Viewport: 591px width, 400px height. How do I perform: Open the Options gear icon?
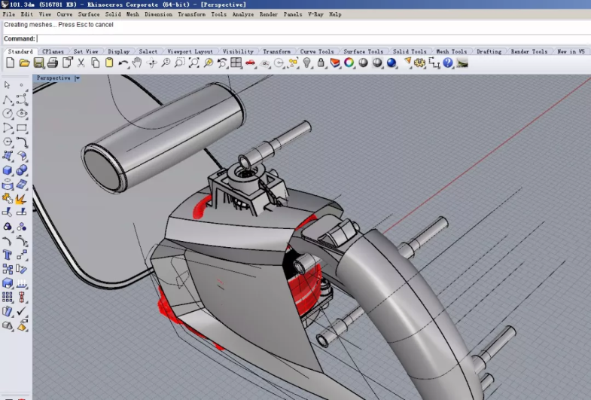[420, 63]
